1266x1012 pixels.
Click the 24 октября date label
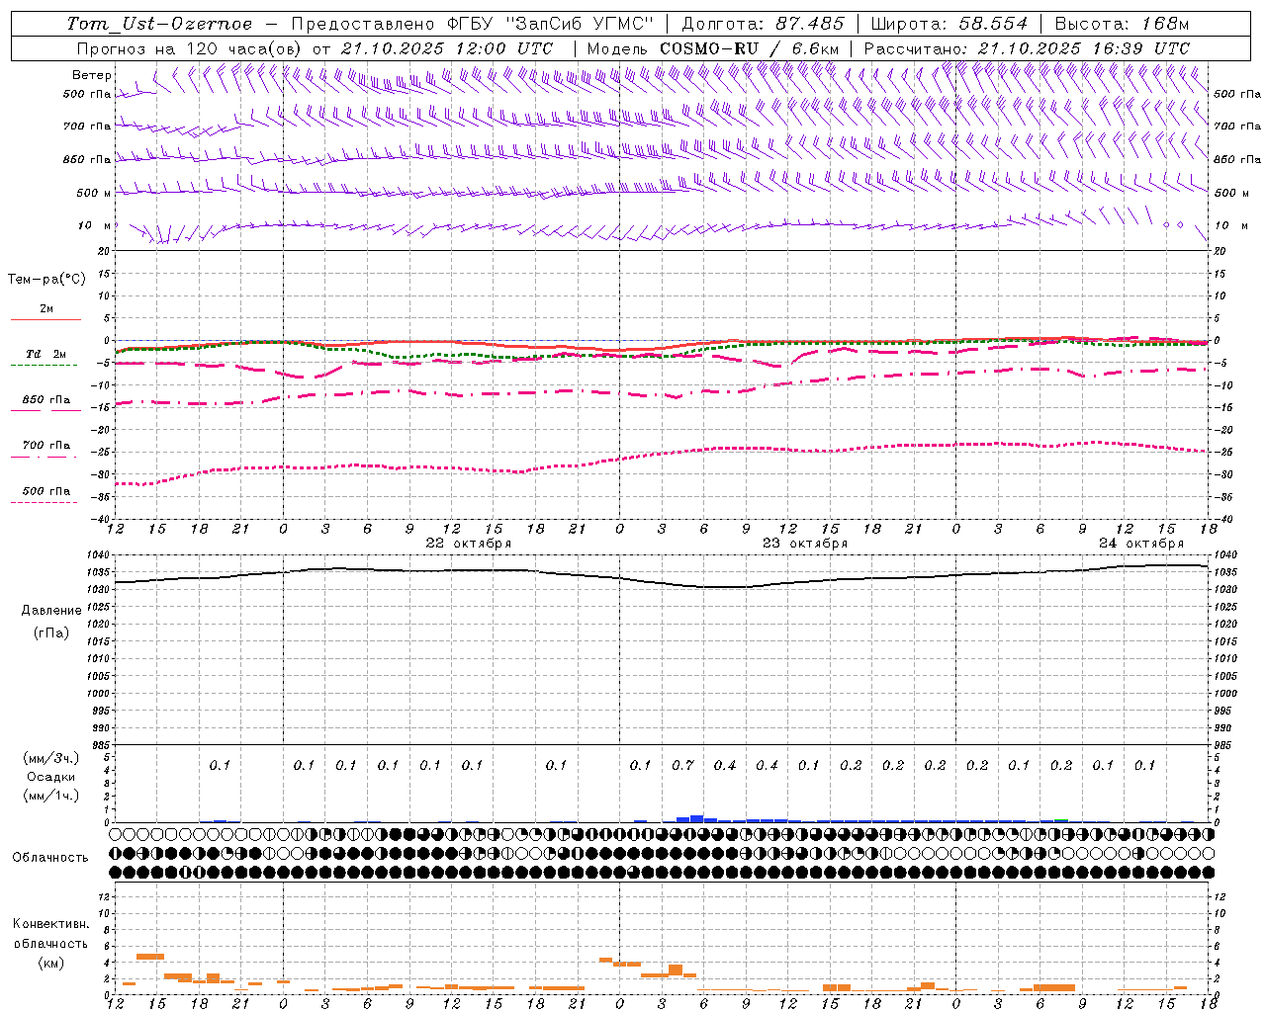click(x=1141, y=544)
